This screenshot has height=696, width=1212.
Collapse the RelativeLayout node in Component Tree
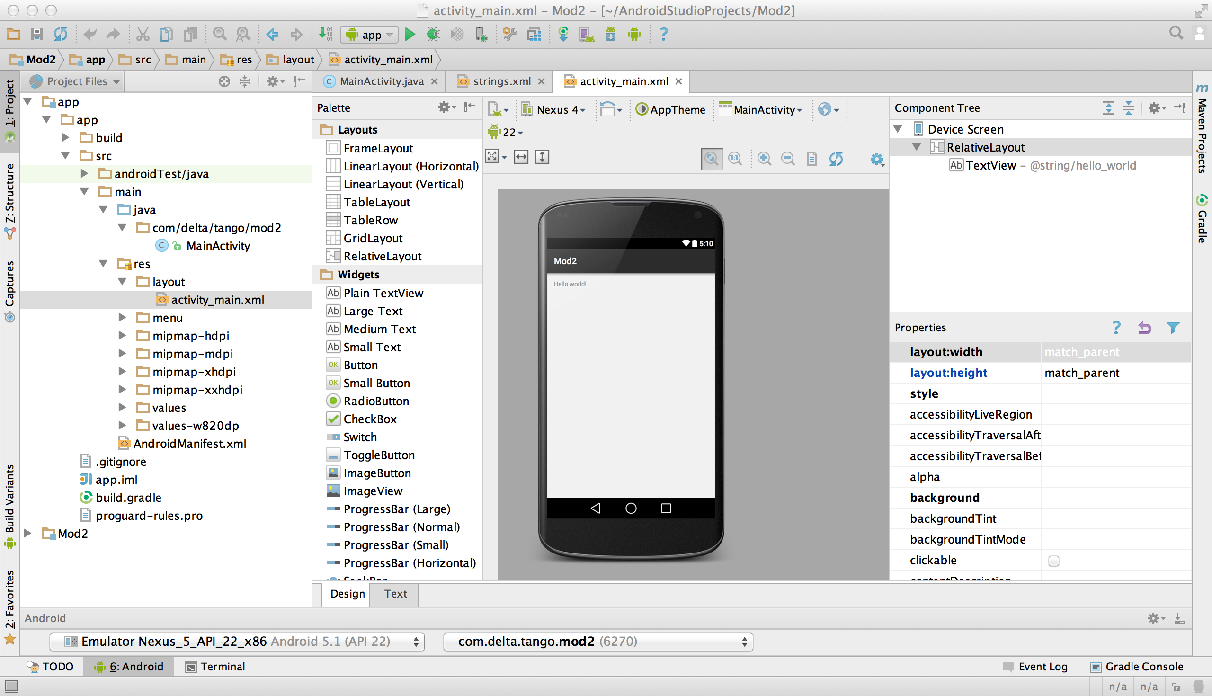[917, 147]
